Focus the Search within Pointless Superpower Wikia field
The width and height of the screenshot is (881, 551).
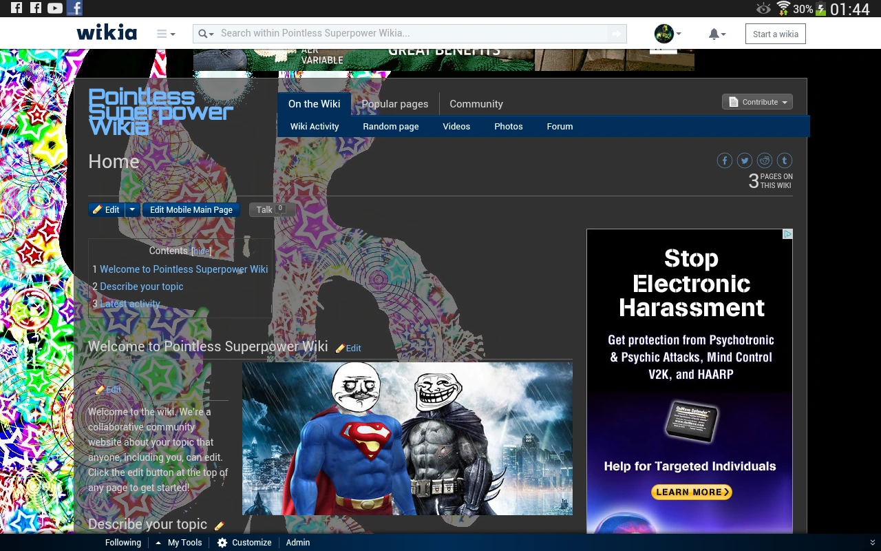click(x=412, y=33)
